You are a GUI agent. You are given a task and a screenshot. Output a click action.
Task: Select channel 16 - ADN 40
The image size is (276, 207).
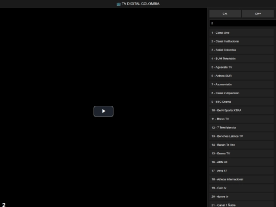241,162
